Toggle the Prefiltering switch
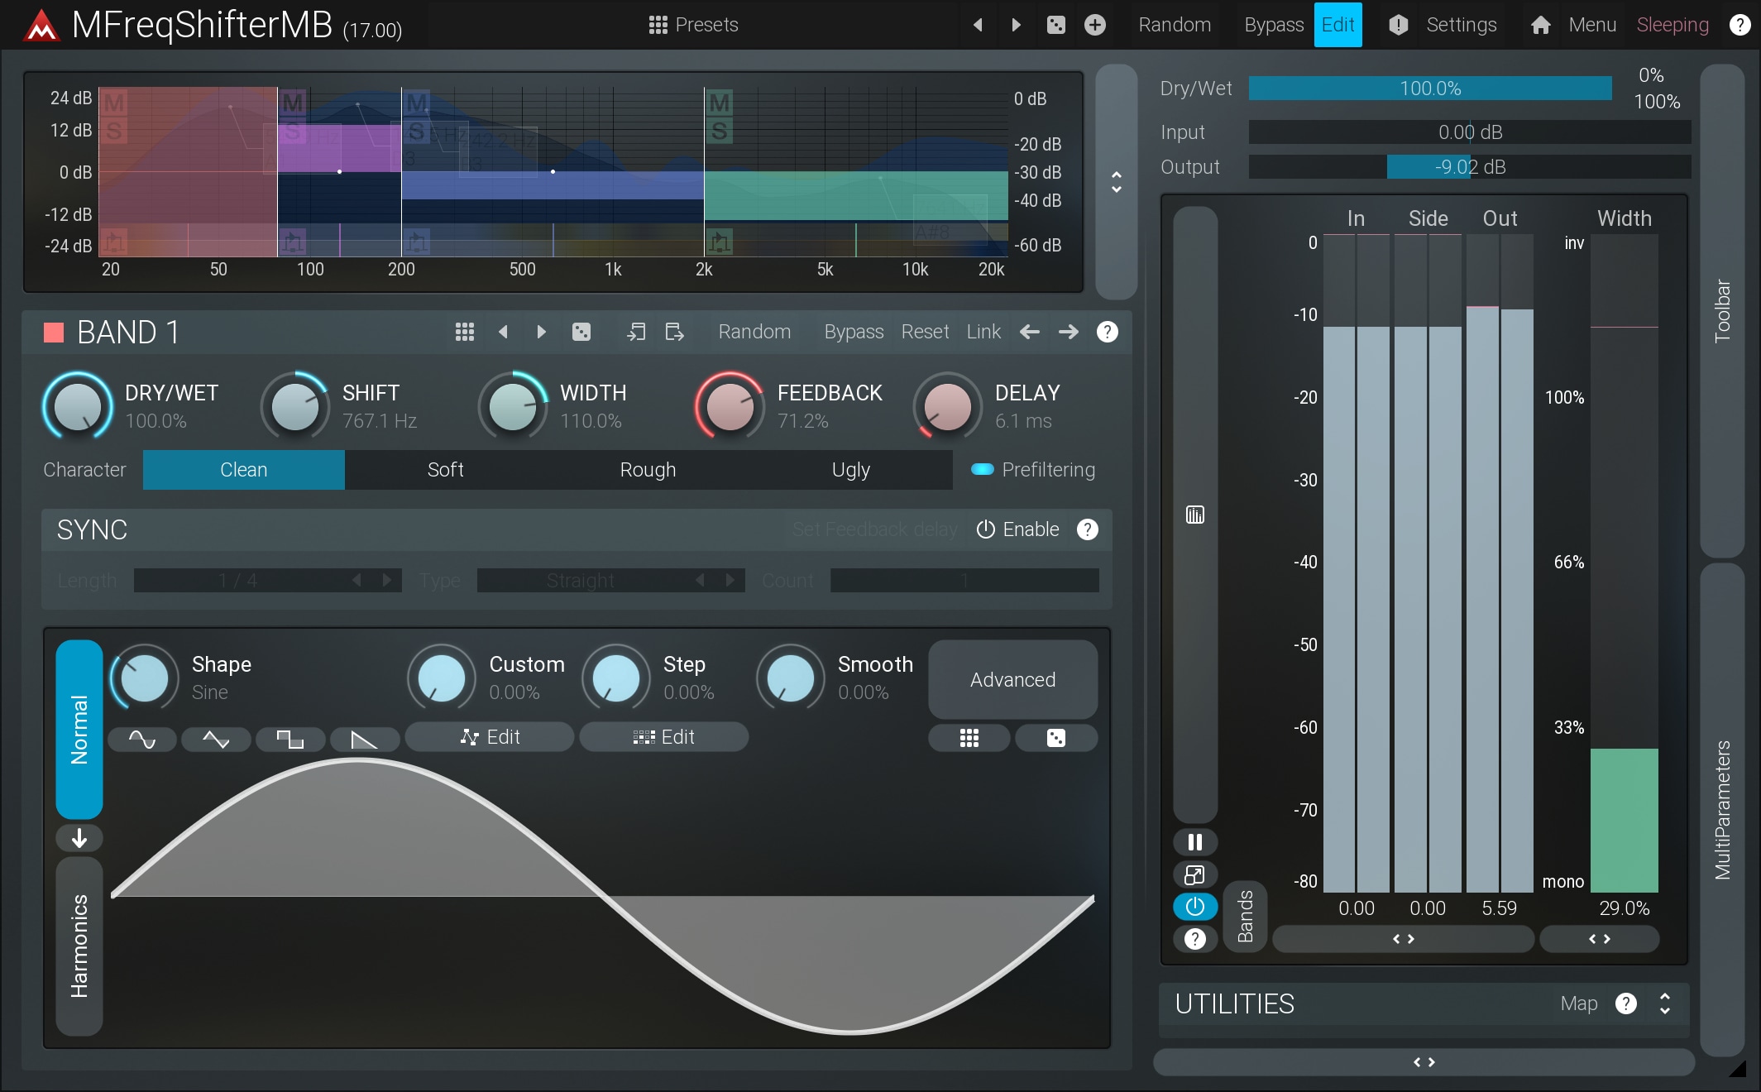The width and height of the screenshot is (1761, 1092). point(983,470)
